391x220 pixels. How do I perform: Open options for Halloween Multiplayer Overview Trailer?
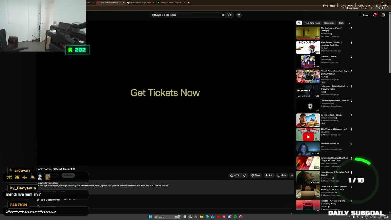click(x=351, y=86)
